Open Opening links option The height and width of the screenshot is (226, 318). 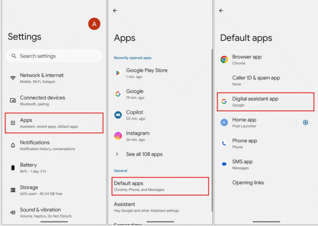[x=266, y=183]
